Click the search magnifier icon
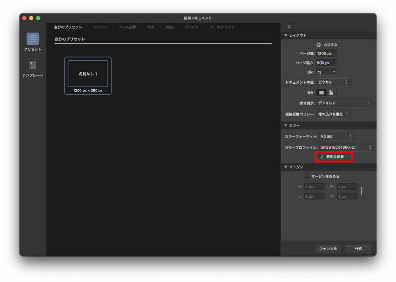Image resolution: width=396 pixels, height=282 pixels. tap(289, 27)
